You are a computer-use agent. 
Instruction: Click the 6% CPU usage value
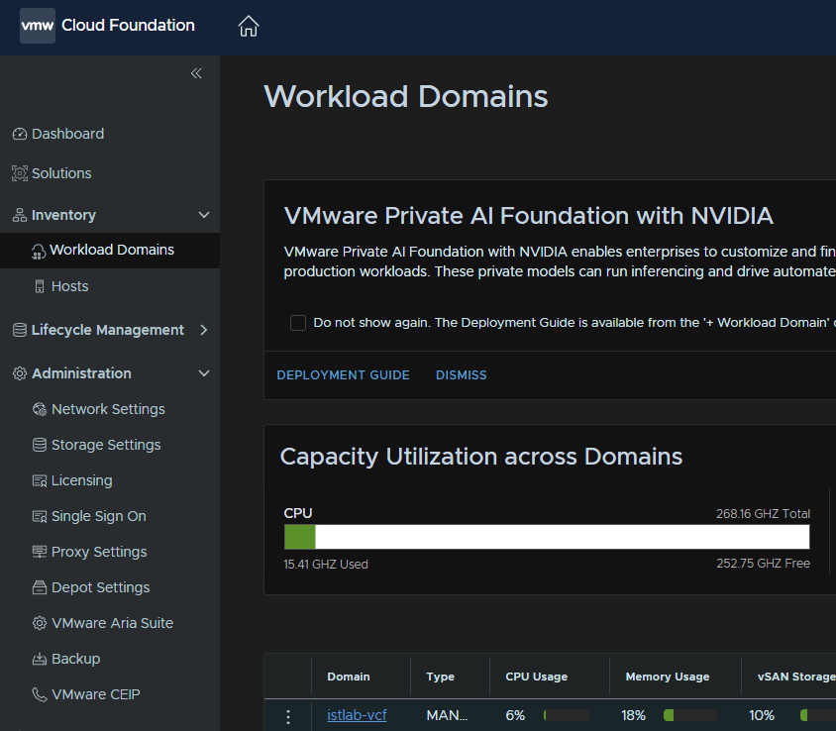(x=515, y=715)
